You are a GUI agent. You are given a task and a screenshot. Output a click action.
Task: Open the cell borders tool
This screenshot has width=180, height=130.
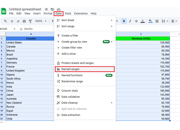(157, 21)
